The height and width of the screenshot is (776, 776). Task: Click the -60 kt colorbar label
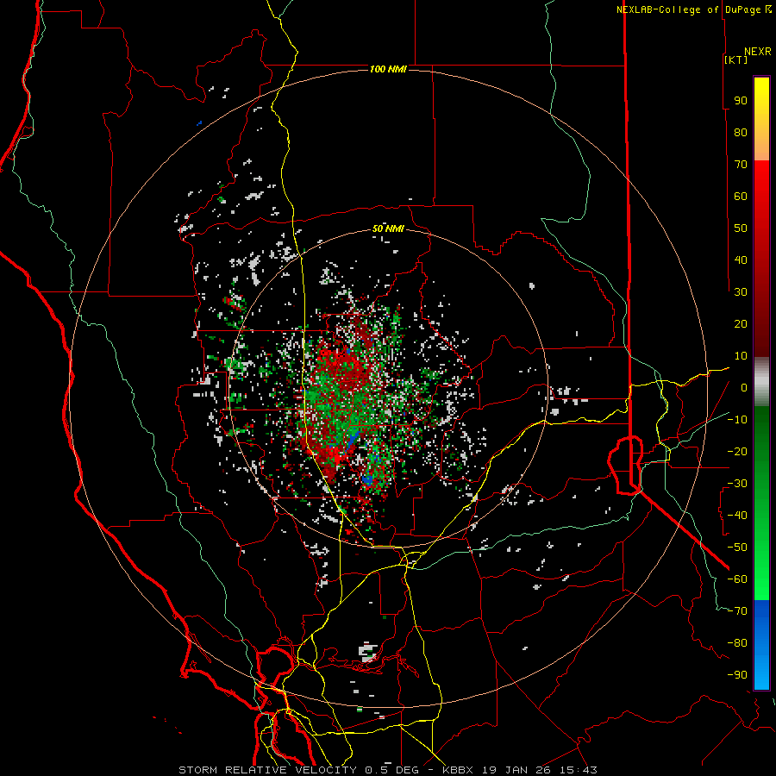coord(737,579)
